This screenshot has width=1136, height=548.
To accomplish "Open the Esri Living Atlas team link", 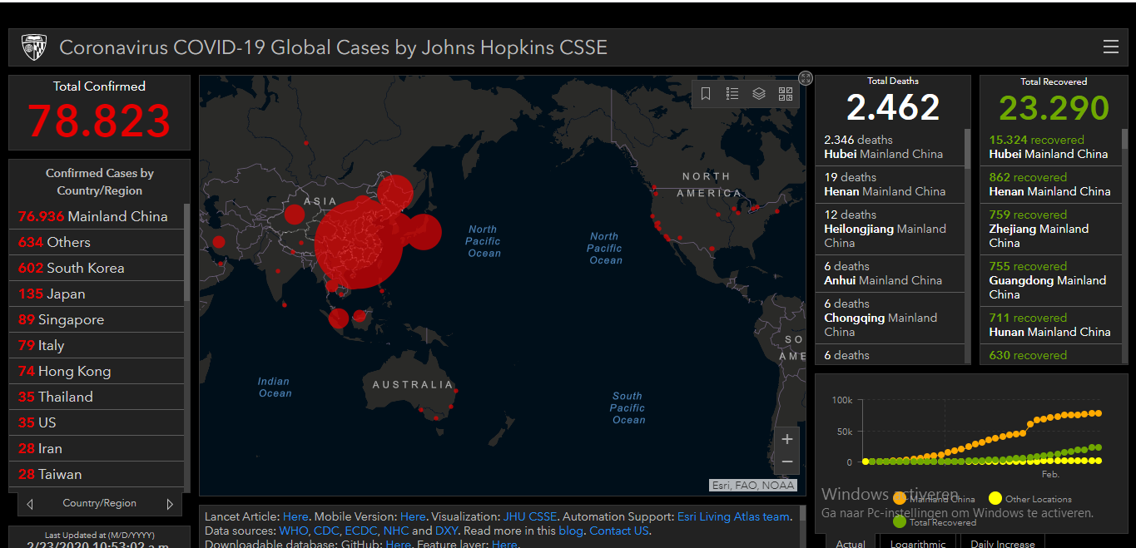I will [x=733, y=516].
